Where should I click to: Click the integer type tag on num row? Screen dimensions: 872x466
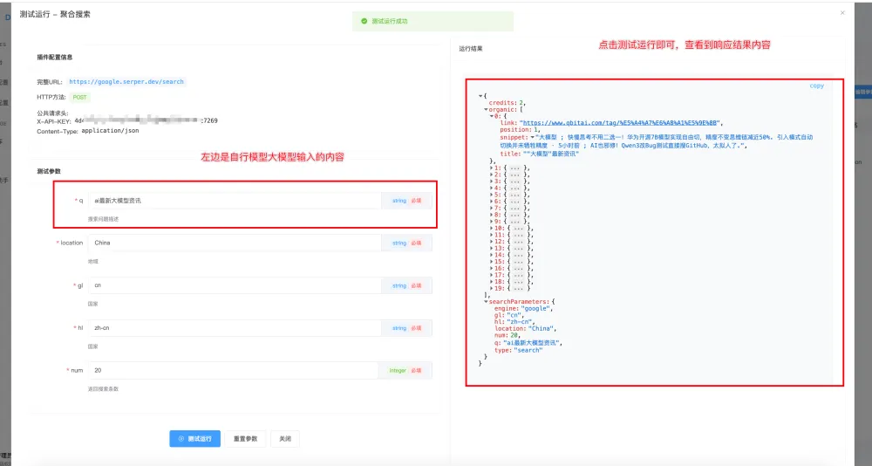[x=398, y=370]
